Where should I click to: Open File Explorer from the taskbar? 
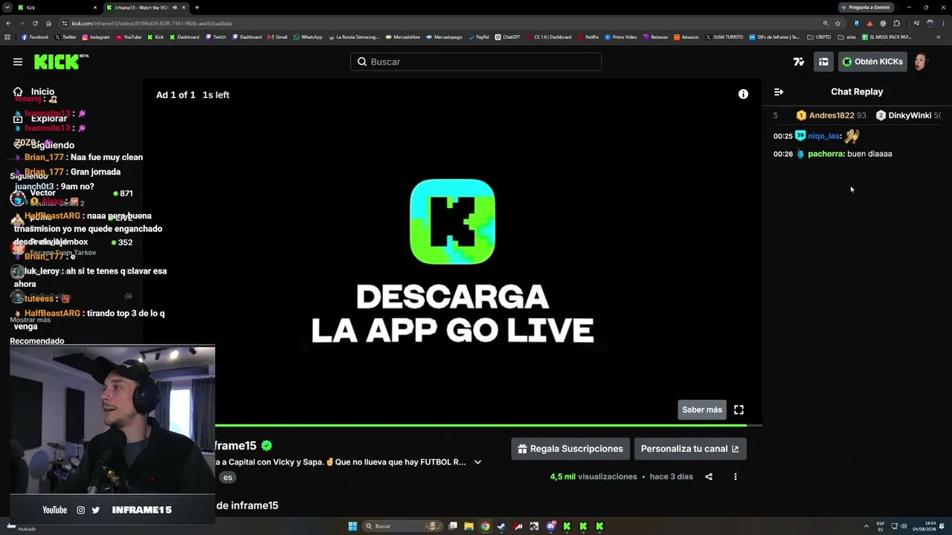(469, 526)
